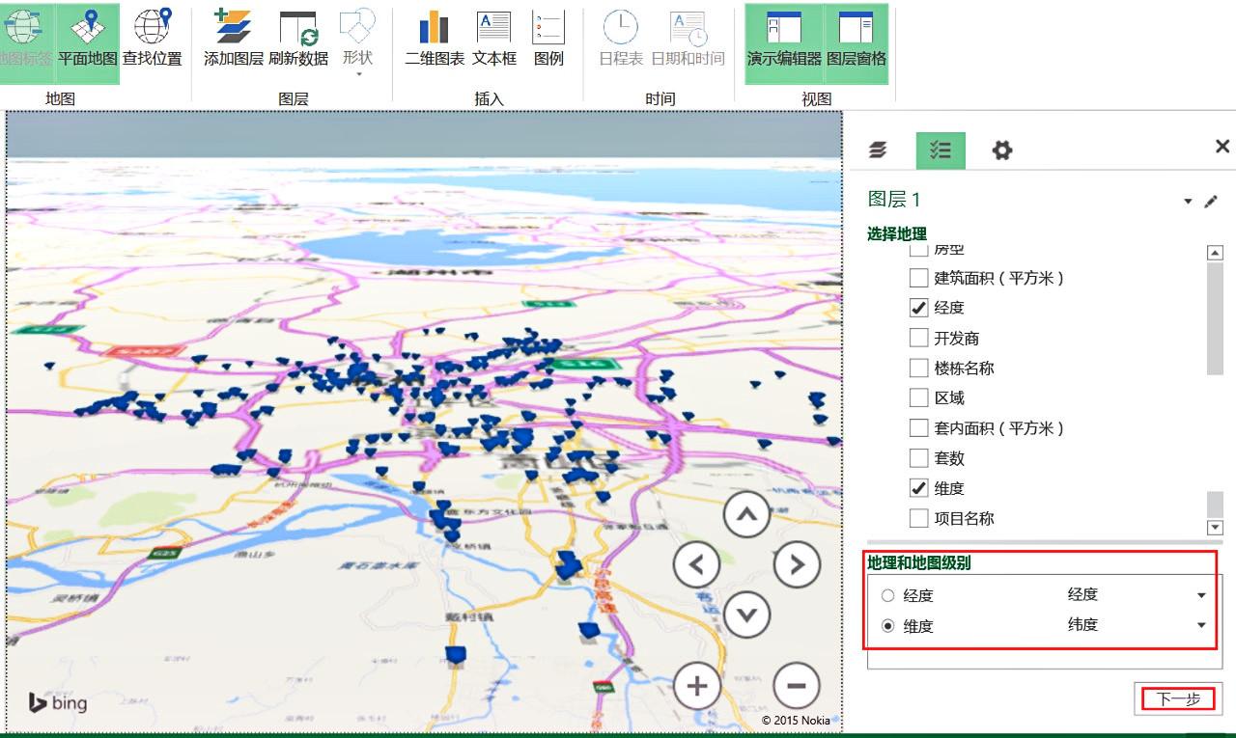This screenshot has width=1236, height=738.
Task: Switch to the field list tab in panel
Action: click(x=940, y=150)
